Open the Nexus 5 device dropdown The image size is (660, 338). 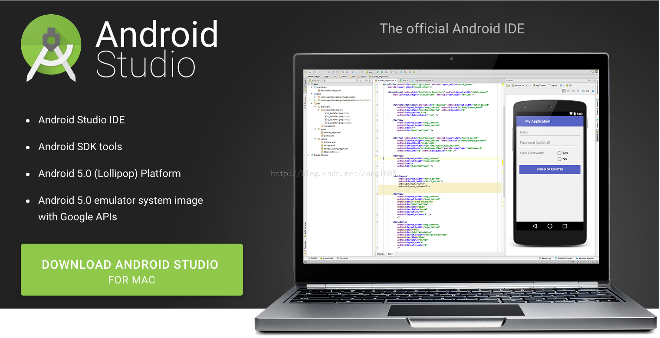click(x=519, y=85)
